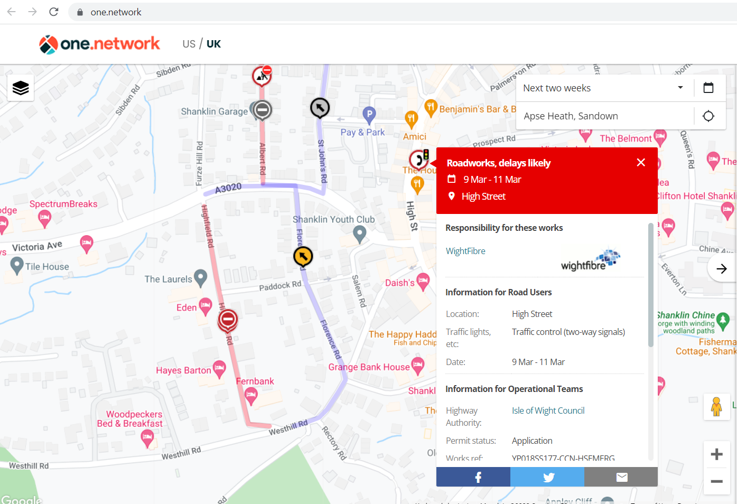Open the WightFibre link

pyautogui.click(x=465, y=251)
